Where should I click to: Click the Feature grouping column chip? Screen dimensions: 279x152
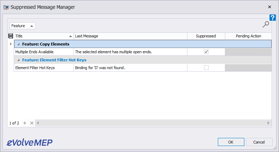tap(22, 26)
